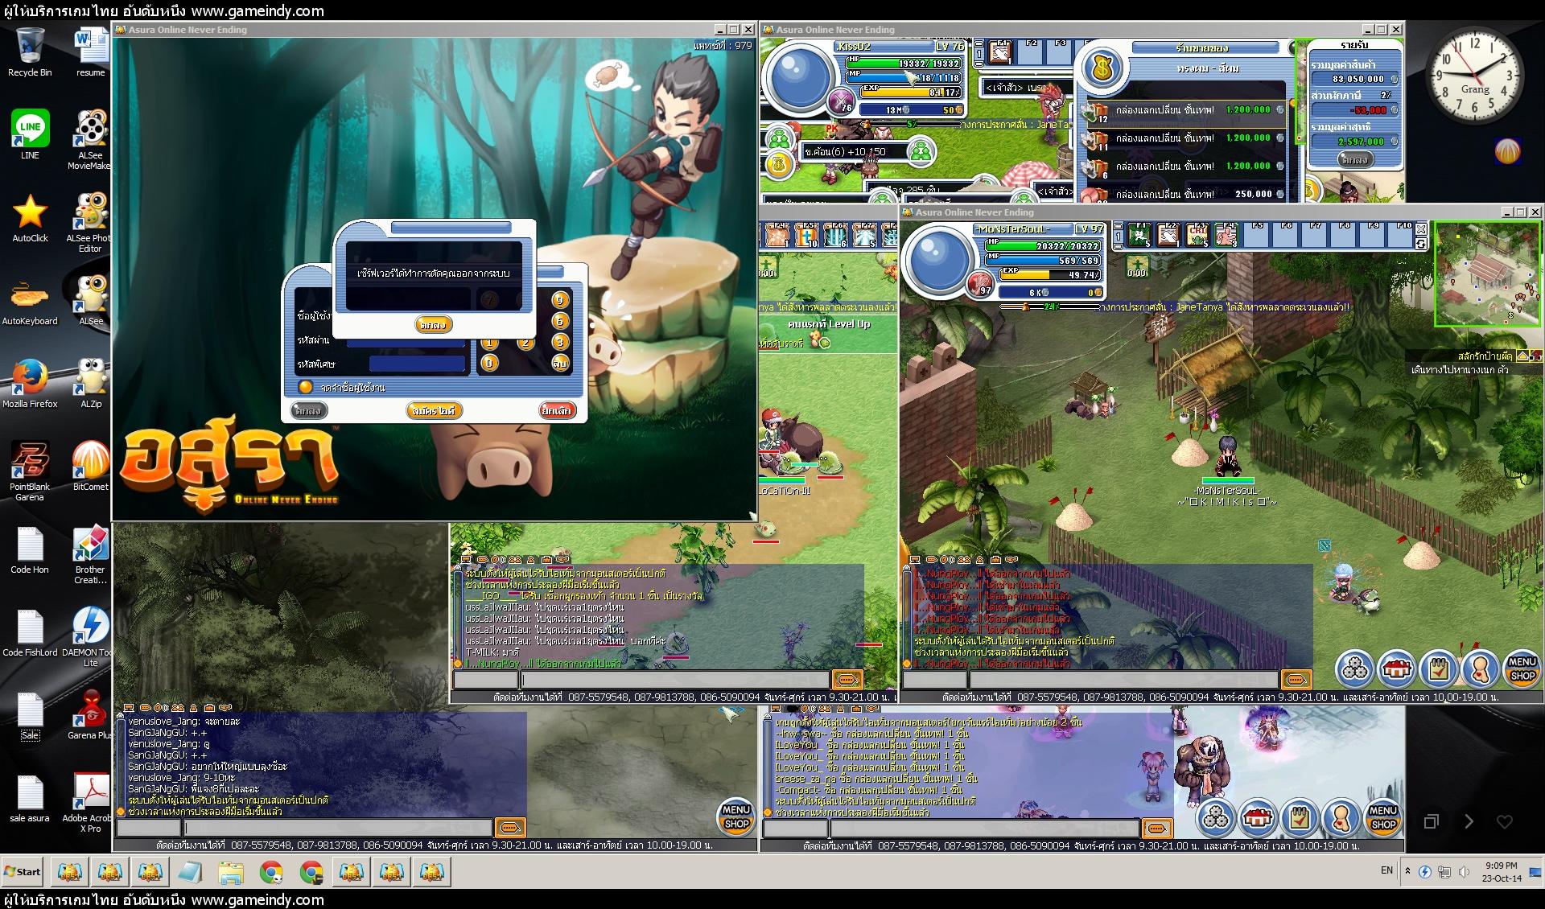Click ตกลง in the KissU2 sales summary panel
1545x909 pixels.
click(x=1355, y=160)
